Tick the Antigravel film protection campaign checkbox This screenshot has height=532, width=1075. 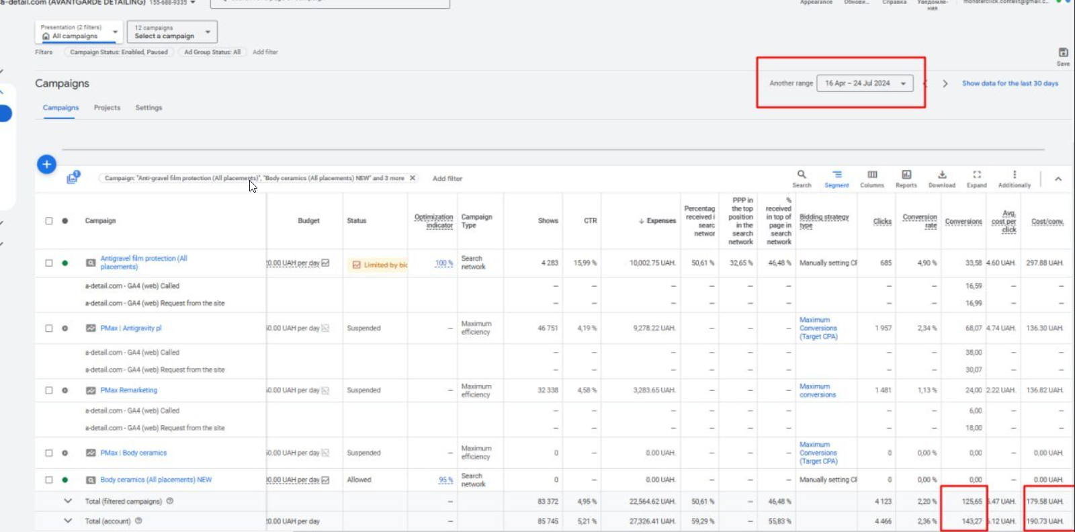(x=49, y=263)
